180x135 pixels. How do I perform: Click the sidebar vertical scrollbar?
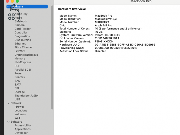point(52,57)
